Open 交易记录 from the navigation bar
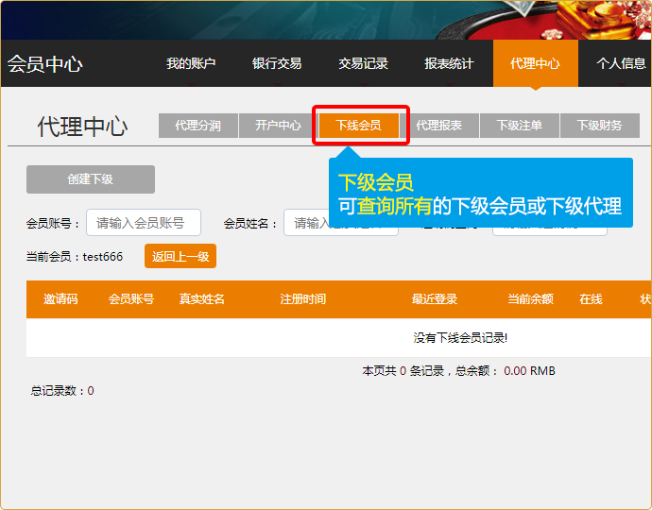This screenshot has height=510, width=652. 363,64
